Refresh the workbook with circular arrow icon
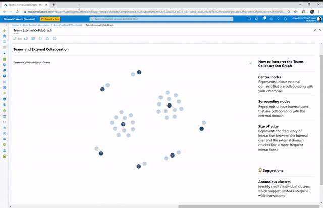 40,39
